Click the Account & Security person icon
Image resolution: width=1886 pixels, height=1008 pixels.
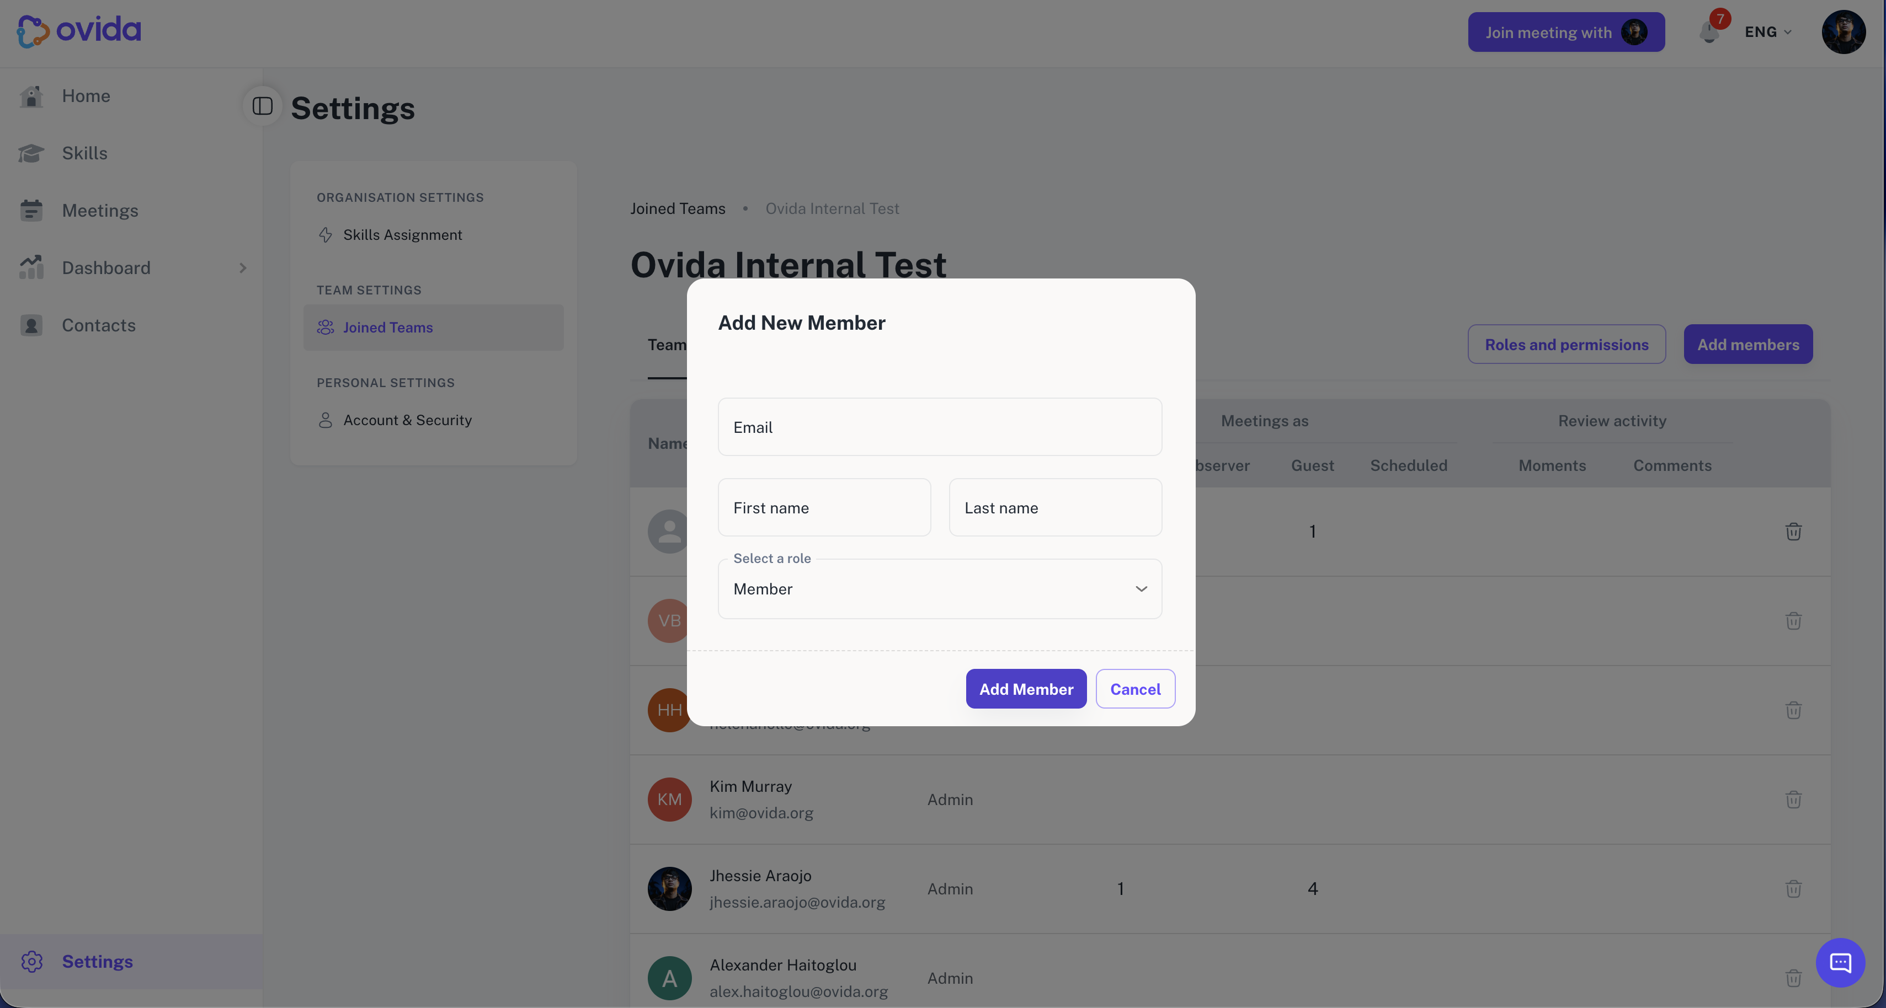(326, 420)
